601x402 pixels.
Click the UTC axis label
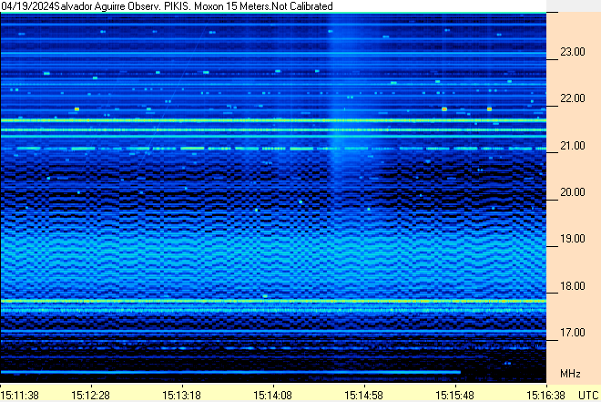pos(588,395)
